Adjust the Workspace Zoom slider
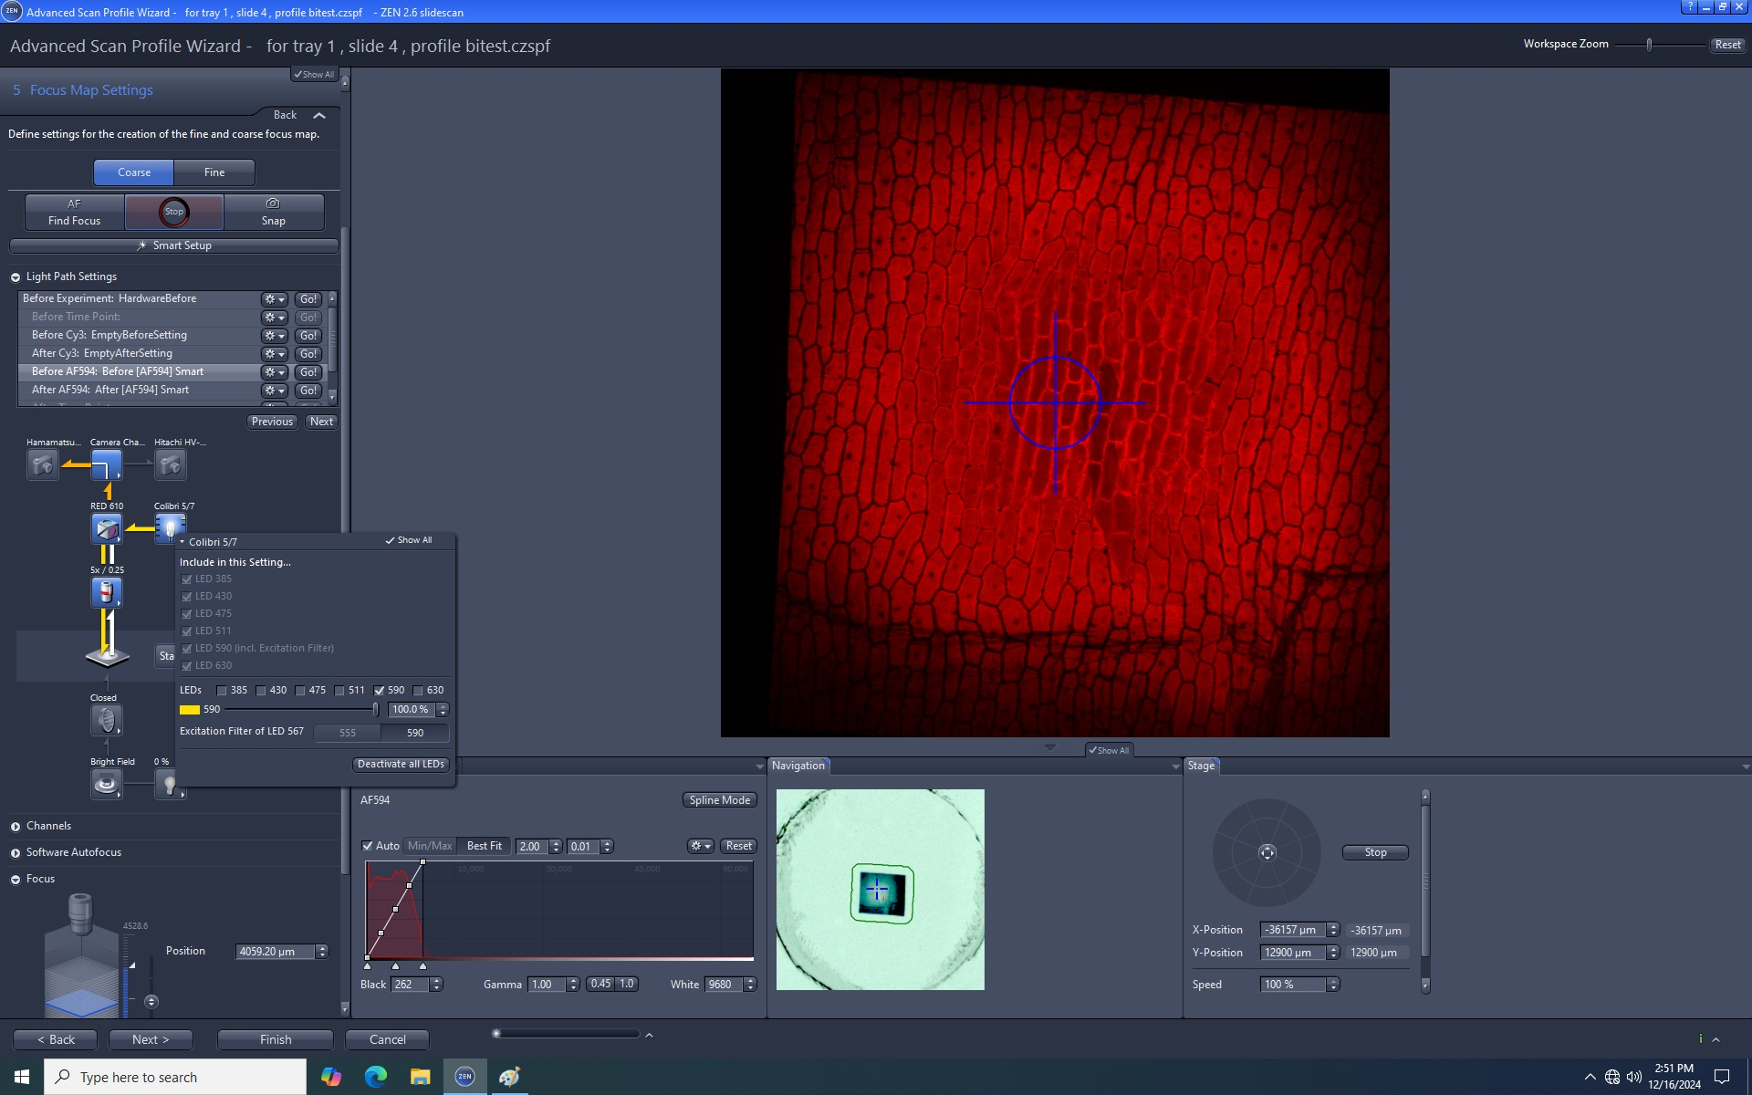Viewport: 1752px width, 1095px height. pos(1649,45)
